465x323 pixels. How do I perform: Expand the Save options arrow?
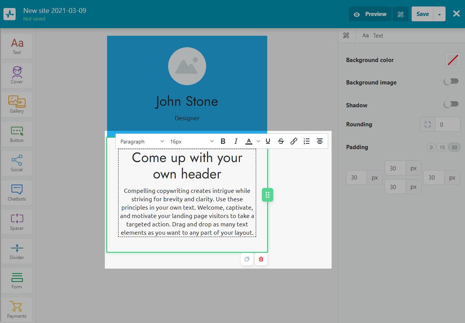pyautogui.click(x=439, y=14)
